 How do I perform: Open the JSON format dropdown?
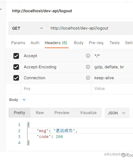pos(117,113)
